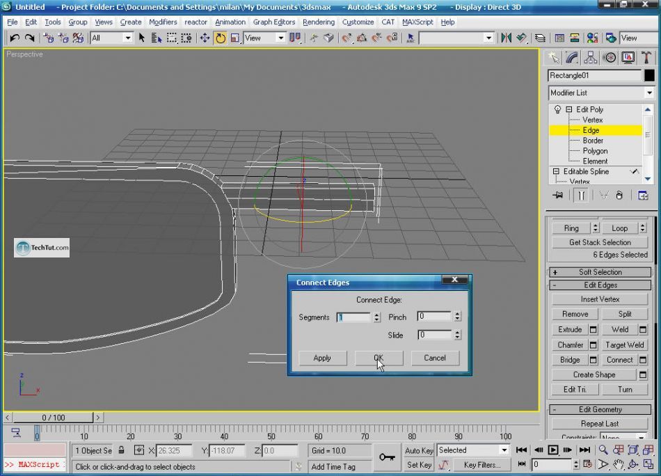
Task: Redo using the toolbar redo arrow
Action: click(x=29, y=38)
